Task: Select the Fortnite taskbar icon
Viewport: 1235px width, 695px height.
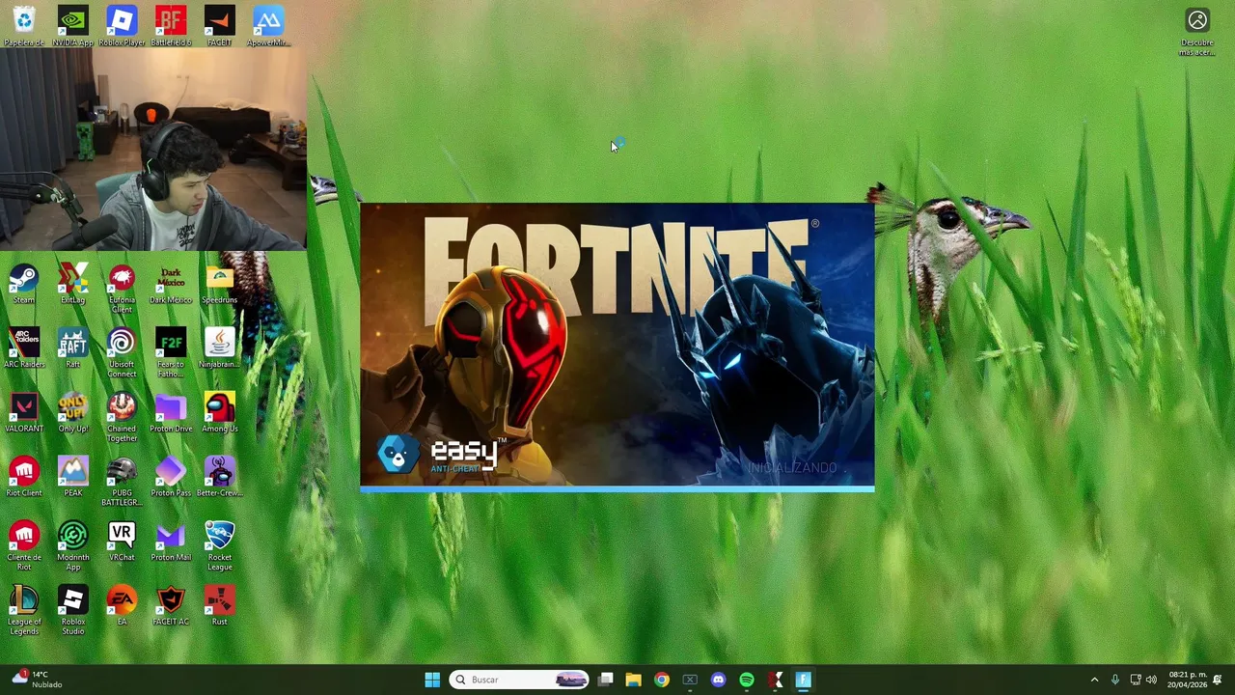Action: pos(803,680)
